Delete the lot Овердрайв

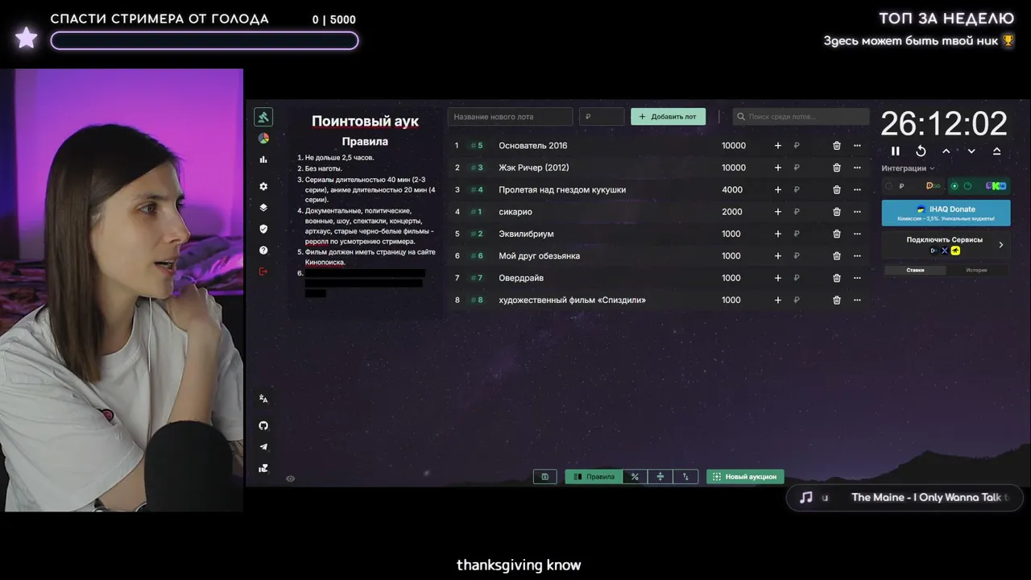[837, 278]
